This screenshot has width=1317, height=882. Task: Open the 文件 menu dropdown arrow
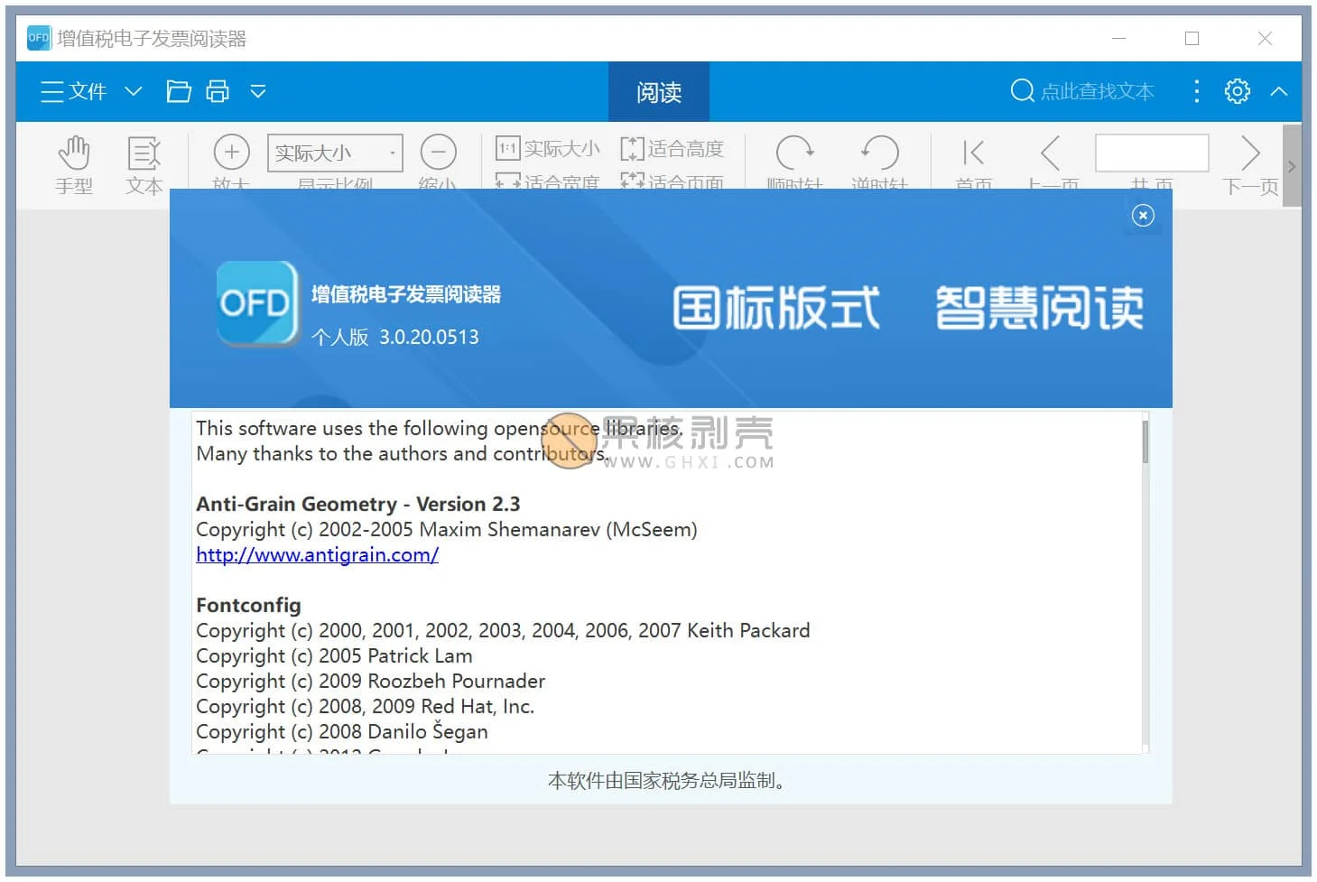(x=134, y=91)
